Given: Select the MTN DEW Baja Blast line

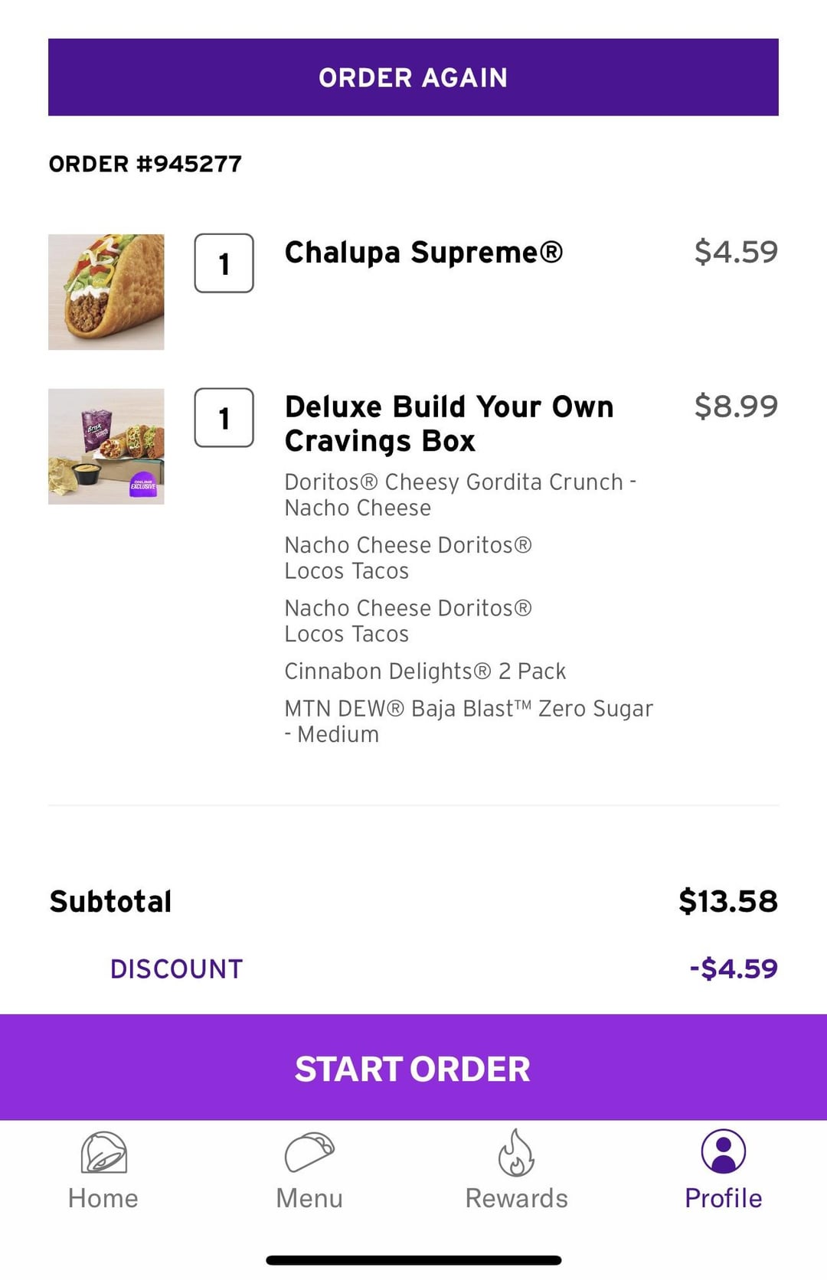Looking at the screenshot, I should coord(469,721).
